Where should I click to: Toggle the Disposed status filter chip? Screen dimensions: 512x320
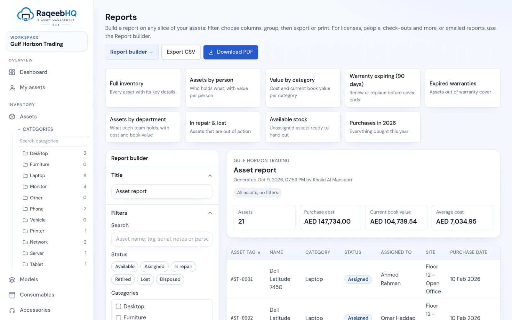click(x=170, y=279)
